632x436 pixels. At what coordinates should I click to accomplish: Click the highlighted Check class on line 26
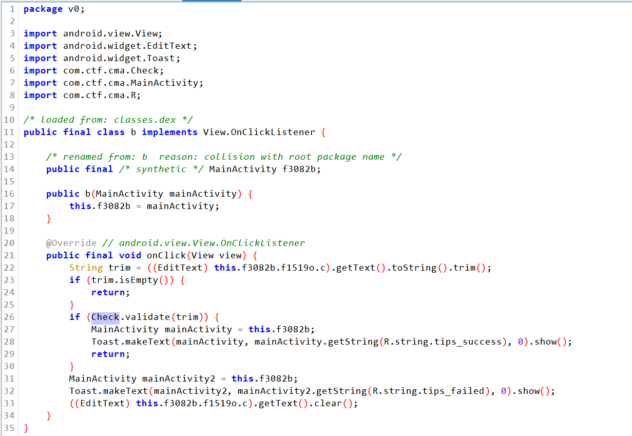(105, 317)
